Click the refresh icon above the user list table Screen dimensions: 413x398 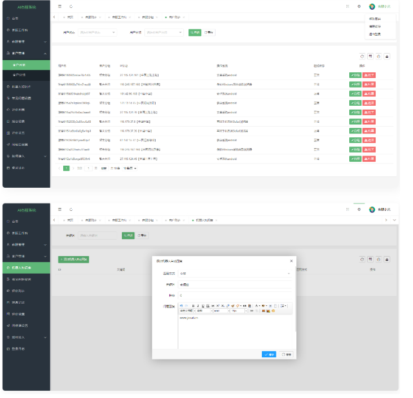(362, 56)
